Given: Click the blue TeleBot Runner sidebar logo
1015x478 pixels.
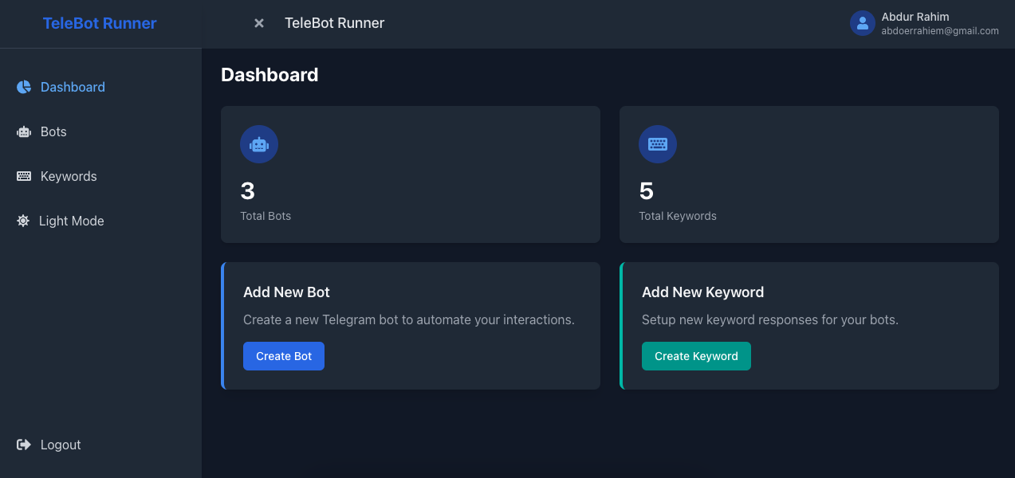Looking at the screenshot, I should coord(100,23).
